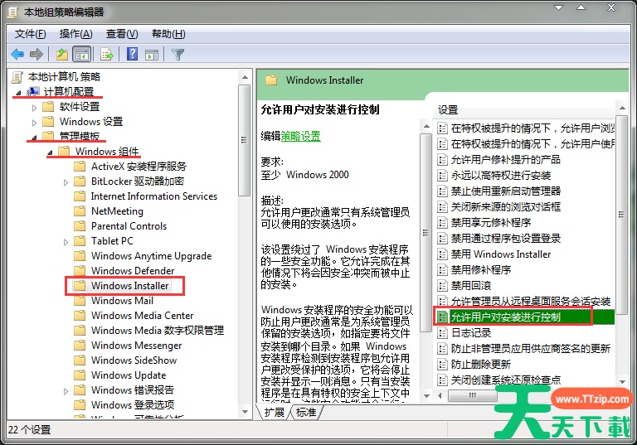The image size is (637, 445).
Task: Click the Export list toolbar icon
Action: point(106,55)
